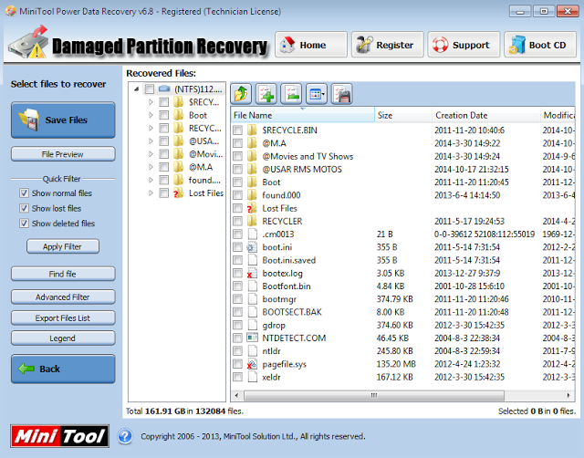Click the RECYCLER folder icon in file list
The height and width of the screenshot is (458, 584).
coord(252,221)
